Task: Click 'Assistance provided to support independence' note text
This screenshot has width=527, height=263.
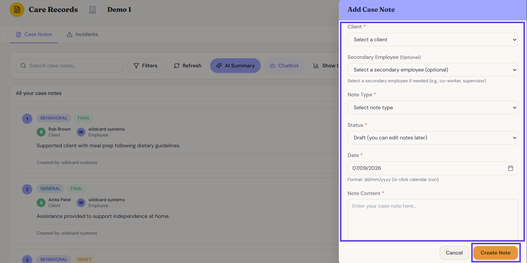Action: tap(103, 216)
